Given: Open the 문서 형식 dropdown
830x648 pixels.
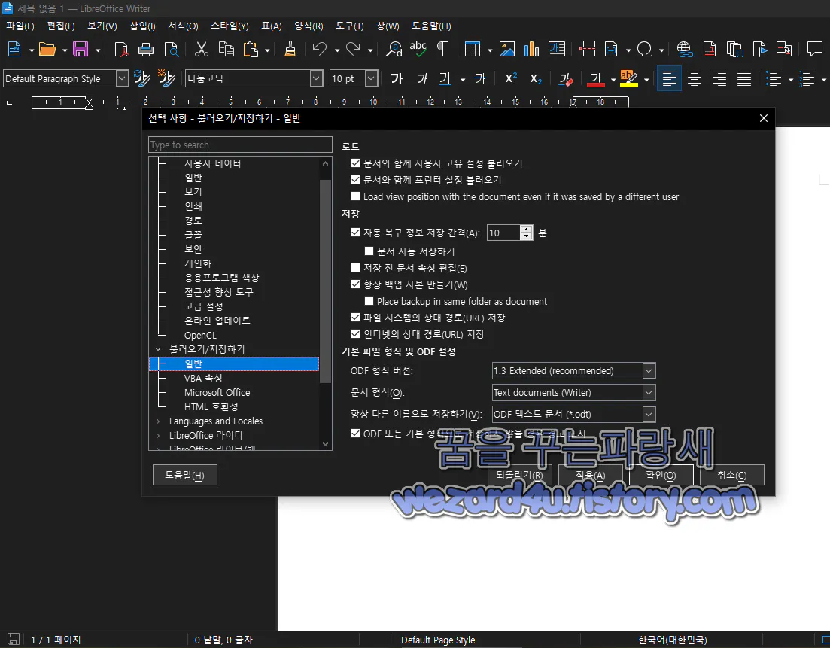Looking at the screenshot, I should pos(649,392).
